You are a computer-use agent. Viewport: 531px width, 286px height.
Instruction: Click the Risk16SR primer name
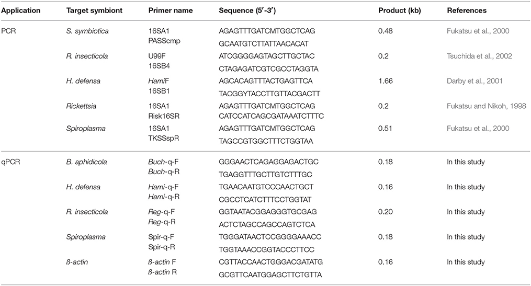click(164, 116)
